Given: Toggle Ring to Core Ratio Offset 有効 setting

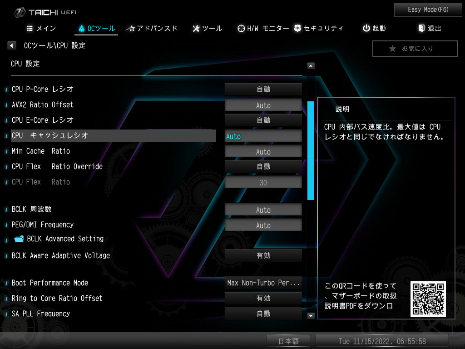Looking at the screenshot, I should pyautogui.click(x=263, y=298).
